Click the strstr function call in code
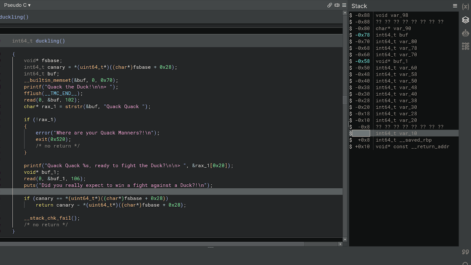Image resolution: width=471 pixels, height=265 pixels. [74, 107]
